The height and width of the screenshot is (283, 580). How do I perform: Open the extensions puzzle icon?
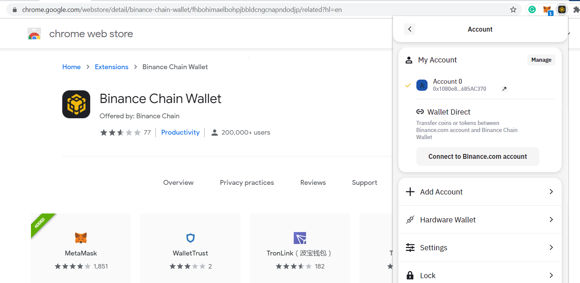click(576, 10)
